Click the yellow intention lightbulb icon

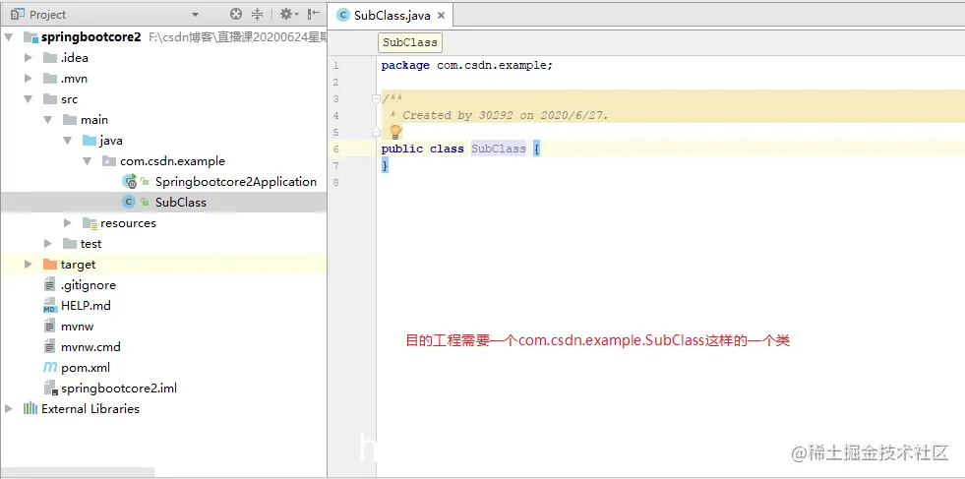point(395,131)
